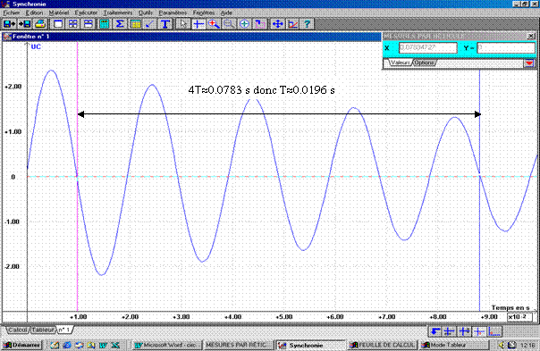The image size is (540, 351).
Task: Click the calculator spreadsheet toolbar icon
Action: tap(104, 24)
